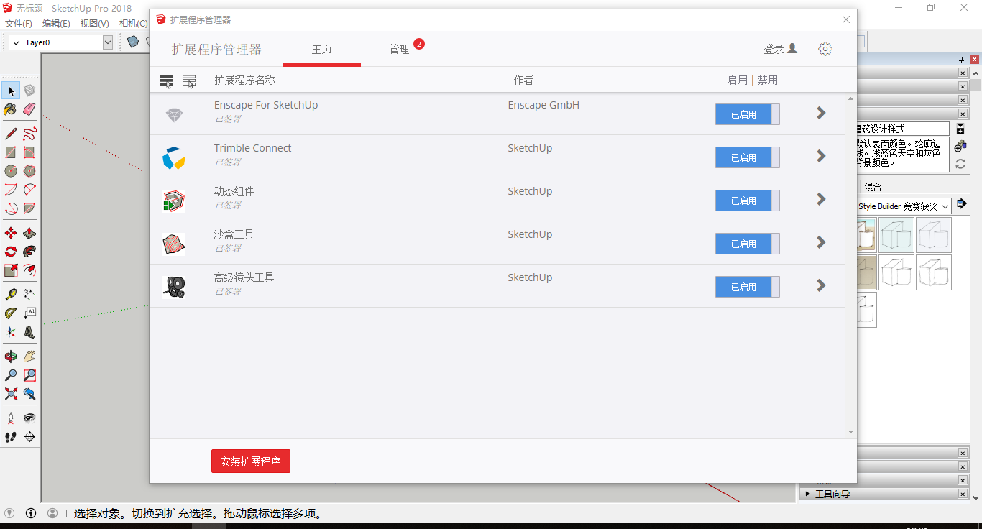Open Extension Manager settings gear
Image resolution: width=982 pixels, height=529 pixels.
click(825, 49)
